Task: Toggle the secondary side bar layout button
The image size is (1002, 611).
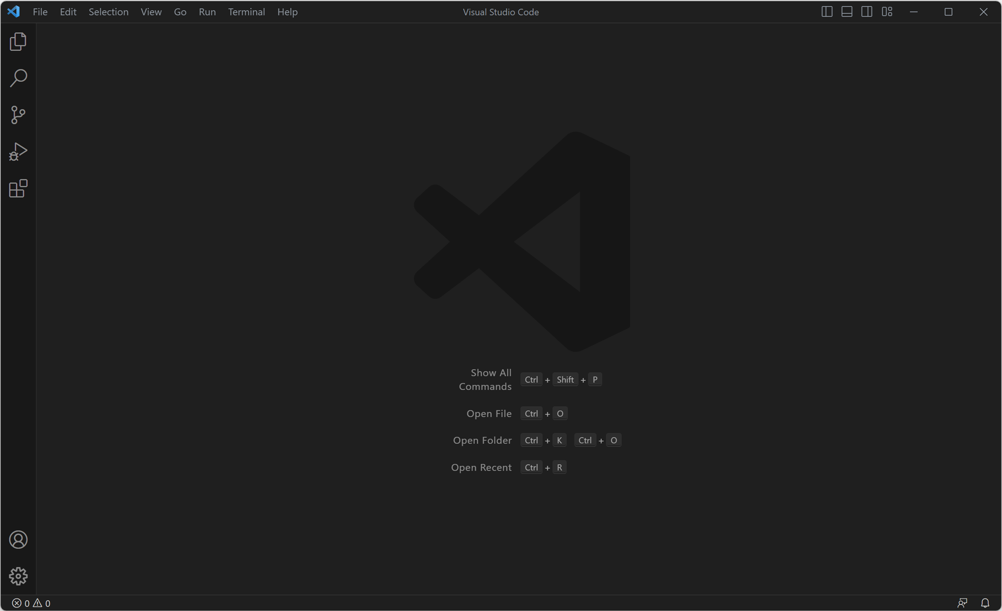Action: 867,12
